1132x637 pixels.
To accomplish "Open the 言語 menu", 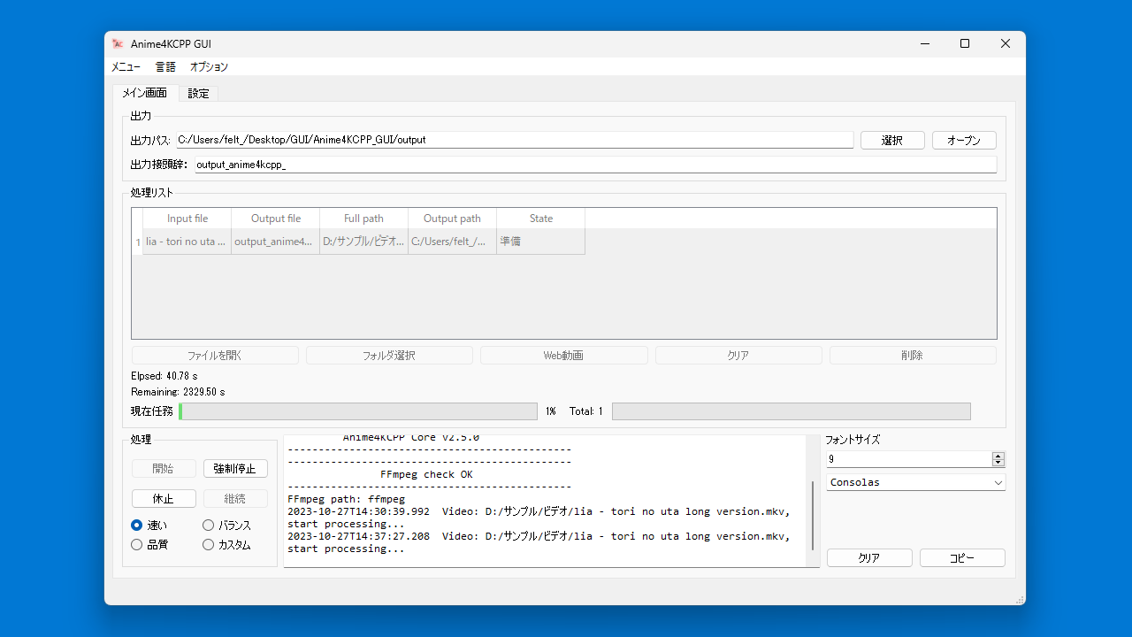I will tap(165, 67).
